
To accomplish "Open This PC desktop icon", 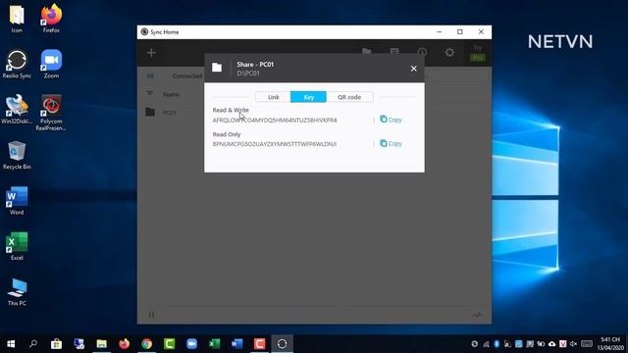I will [x=17, y=292].
